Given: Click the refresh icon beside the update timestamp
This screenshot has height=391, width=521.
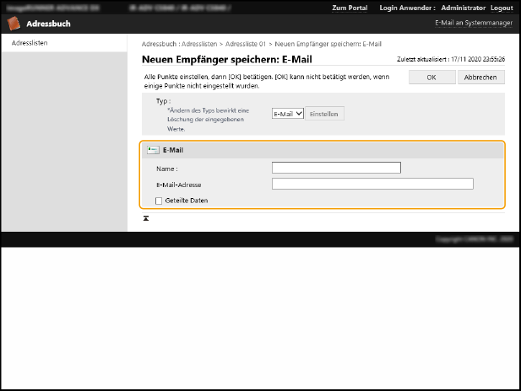Looking at the screenshot, I should tap(502, 60).
